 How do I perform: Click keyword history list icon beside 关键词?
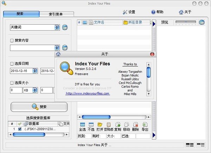click(x=65, y=27)
